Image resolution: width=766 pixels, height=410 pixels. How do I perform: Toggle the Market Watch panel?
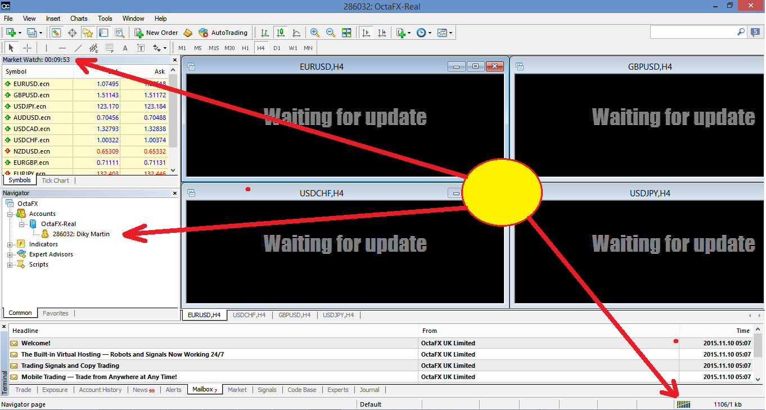[x=56, y=32]
